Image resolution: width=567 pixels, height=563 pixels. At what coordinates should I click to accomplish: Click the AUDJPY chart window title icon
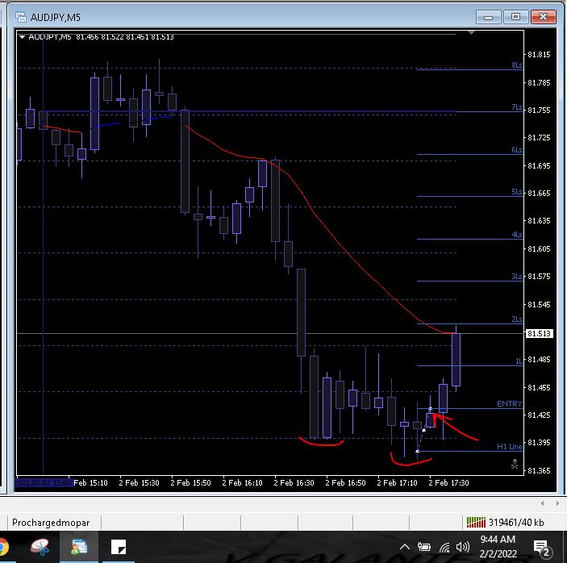21,17
